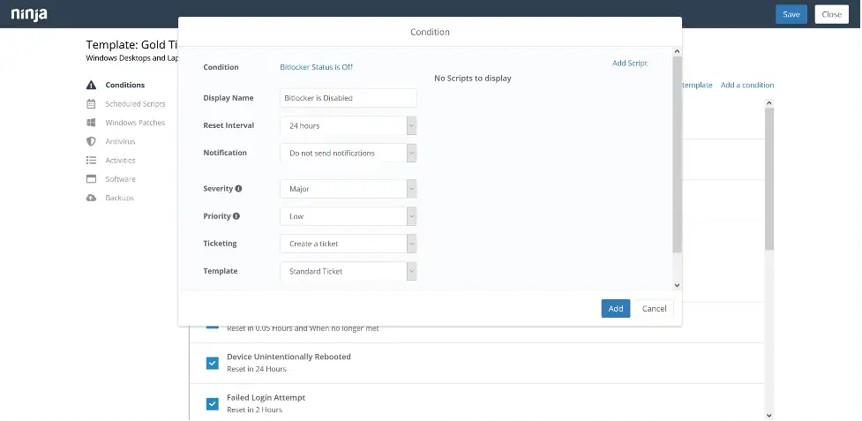The image size is (862, 421).
Task: Open the Ticketing dropdown
Action: (x=348, y=244)
